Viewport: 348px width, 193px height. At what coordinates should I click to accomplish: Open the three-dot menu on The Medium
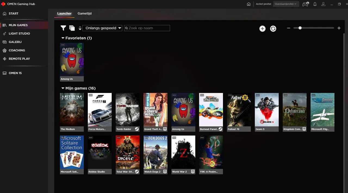63,95
